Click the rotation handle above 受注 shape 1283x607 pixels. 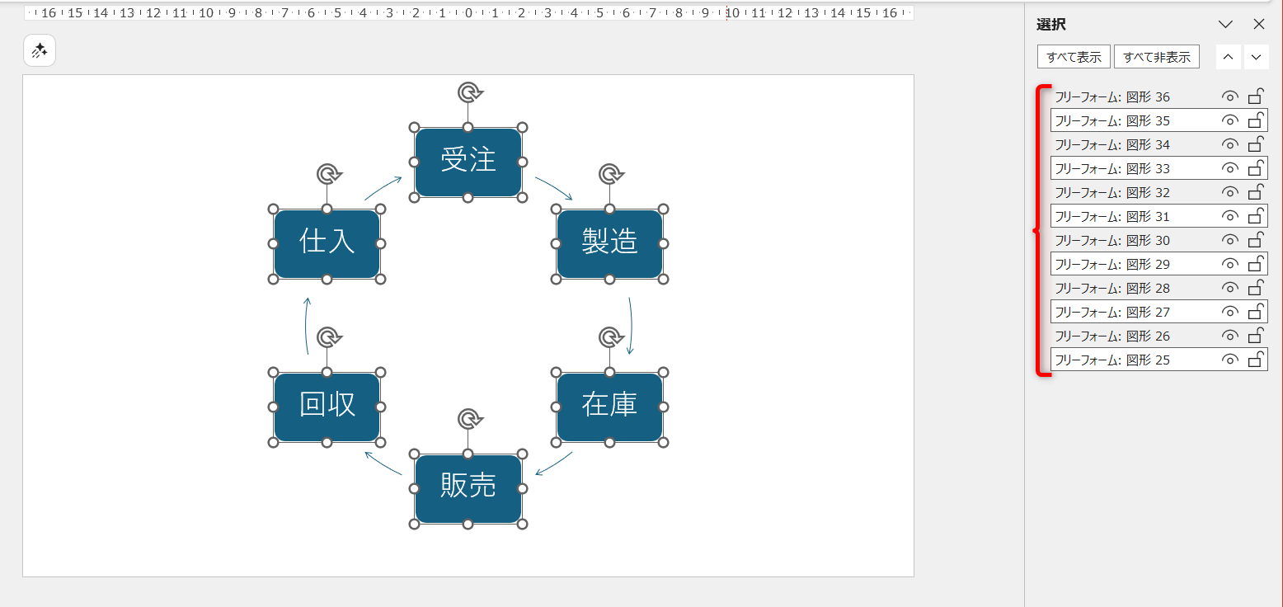(468, 92)
